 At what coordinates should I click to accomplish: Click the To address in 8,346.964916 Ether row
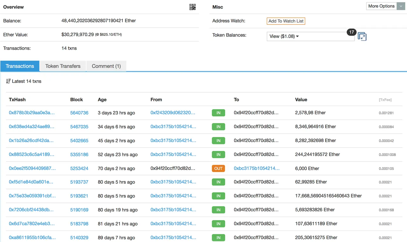tap(256, 127)
